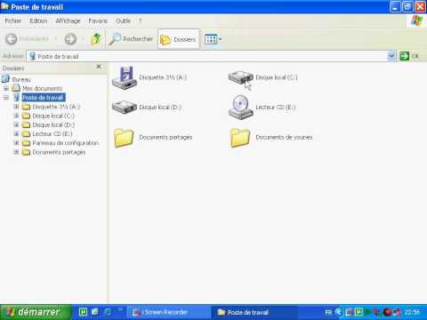
Task: Click the Poste de travail taskbar button
Action: 254,312
